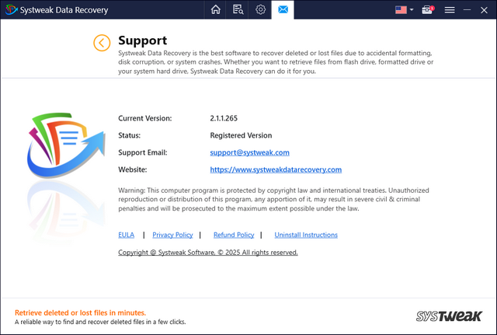Image resolution: width=497 pixels, height=335 pixels.
Task: Open the Settings gear icon
Action: (261, 10)
